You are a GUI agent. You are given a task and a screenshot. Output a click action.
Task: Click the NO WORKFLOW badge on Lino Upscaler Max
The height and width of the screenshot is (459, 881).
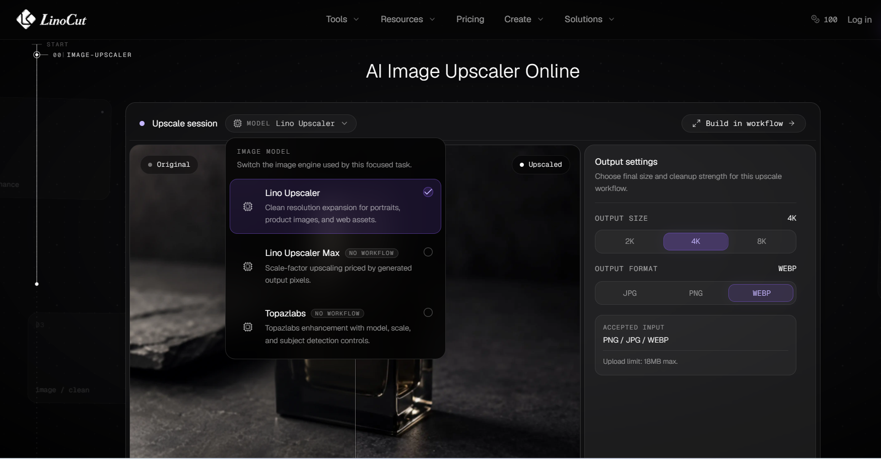372,253
